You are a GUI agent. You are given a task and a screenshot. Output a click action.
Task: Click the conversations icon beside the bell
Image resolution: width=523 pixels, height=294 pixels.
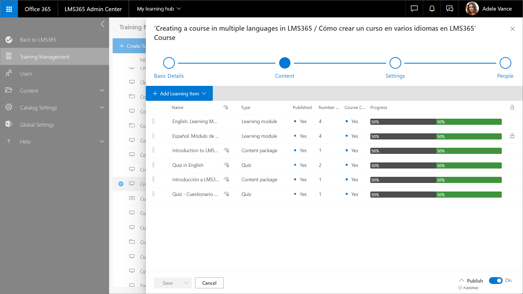pos(450,9)
